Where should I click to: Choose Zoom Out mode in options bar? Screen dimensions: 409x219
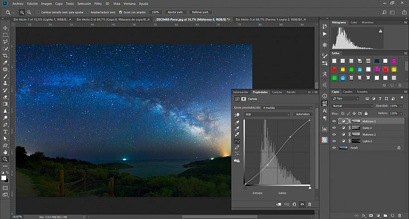click(29, 12)
